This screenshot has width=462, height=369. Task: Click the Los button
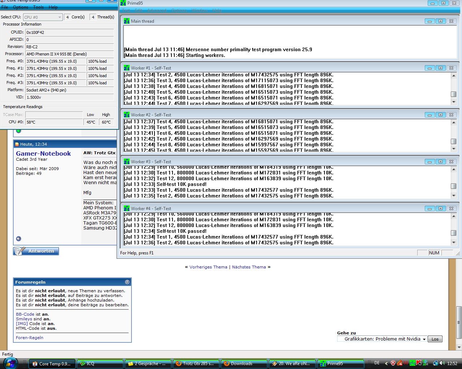tap(435, 339)
